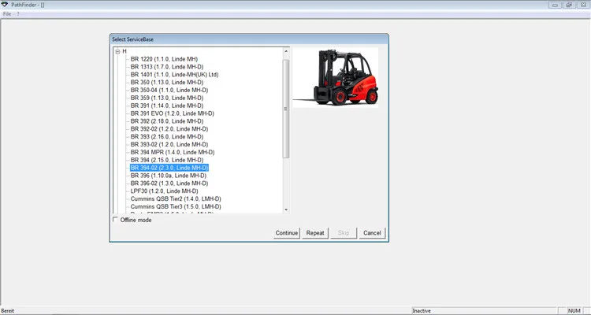Select BR 396 (1.10.0a) entry
The image size is (591, 315).
point(169,176)
